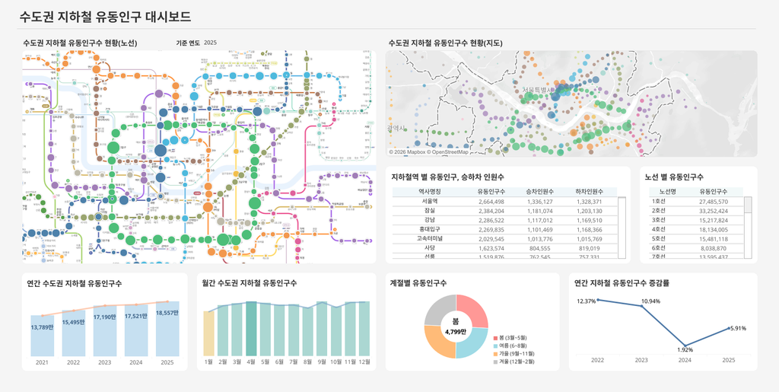Click the 12.37% data point for 2022
This screenshot has height=392, width=779.
[x=598, y=300]
